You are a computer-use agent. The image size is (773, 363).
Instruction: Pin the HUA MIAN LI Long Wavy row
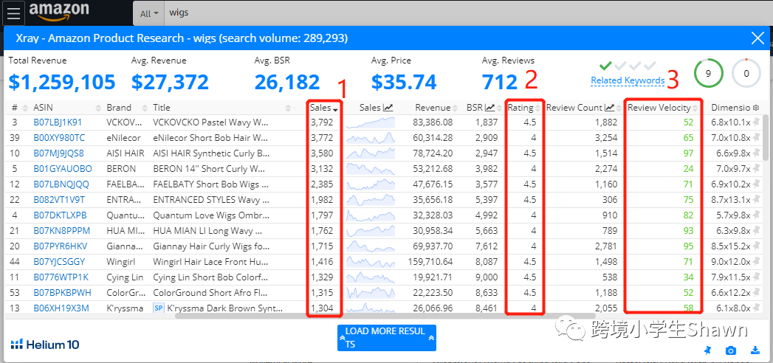[756, 230]
